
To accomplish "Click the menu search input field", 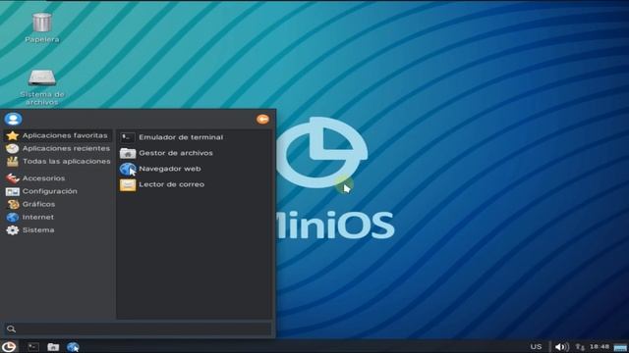I will [x=138, y=329].
